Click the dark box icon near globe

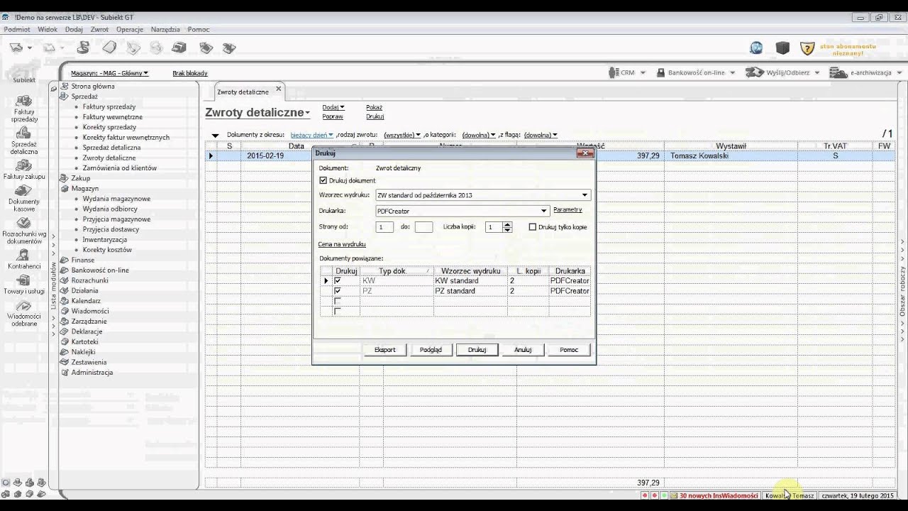[x=782, y=48]
